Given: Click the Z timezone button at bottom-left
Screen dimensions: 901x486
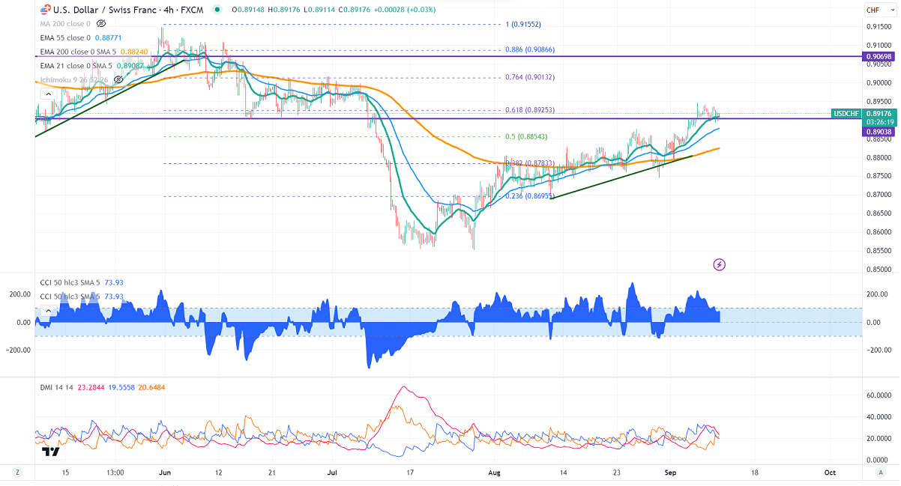Looking at the screenshot, I should pos(16,473).
